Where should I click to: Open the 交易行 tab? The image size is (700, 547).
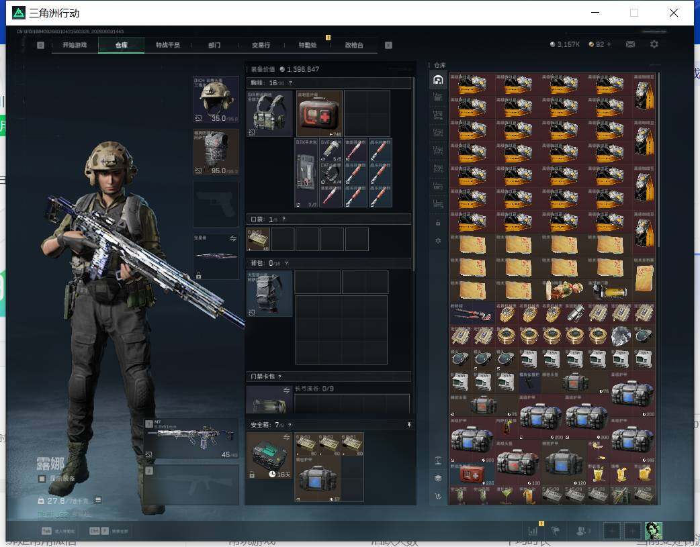click(261, 45)
